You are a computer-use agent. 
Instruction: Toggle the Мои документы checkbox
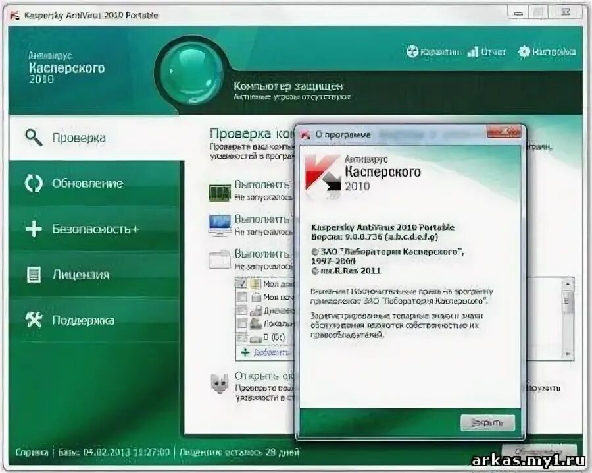(241, 283)
